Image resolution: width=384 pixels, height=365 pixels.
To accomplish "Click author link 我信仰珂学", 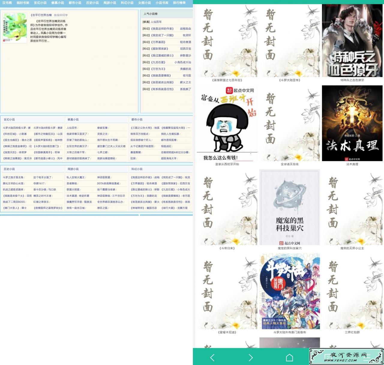I will (61, 15).
